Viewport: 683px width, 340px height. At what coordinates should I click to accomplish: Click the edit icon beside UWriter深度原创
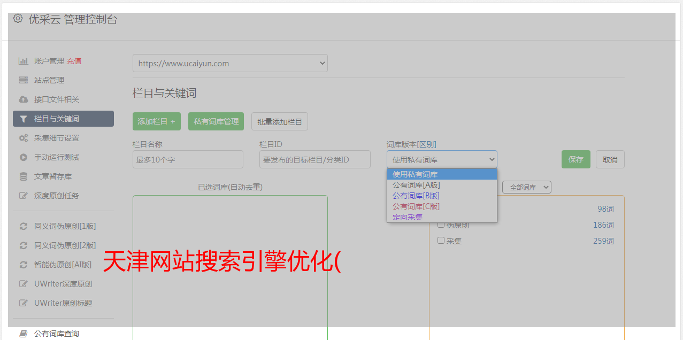(24, 284)
